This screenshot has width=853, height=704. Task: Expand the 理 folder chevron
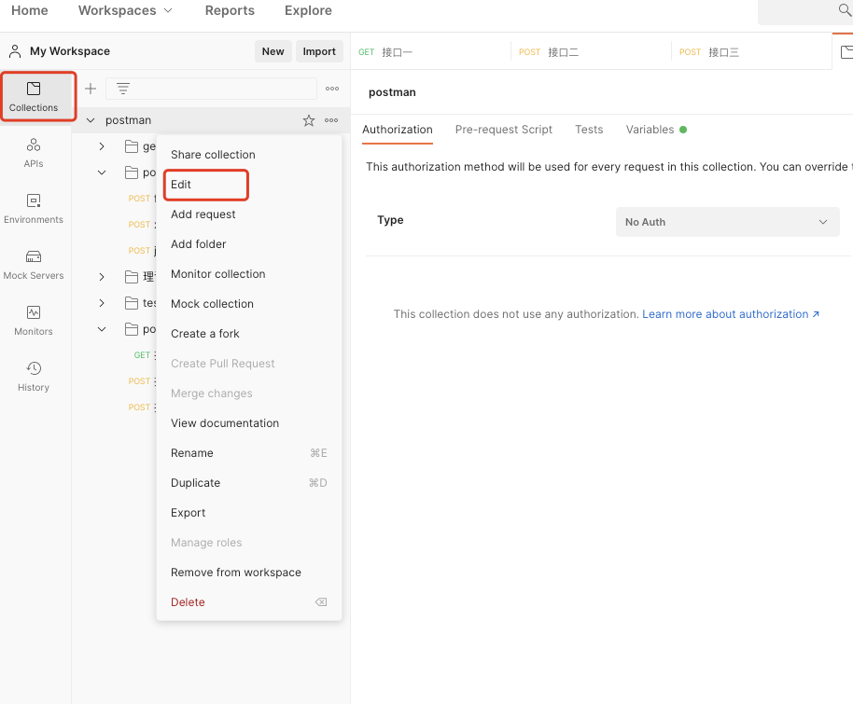click(x=102, y=277)
